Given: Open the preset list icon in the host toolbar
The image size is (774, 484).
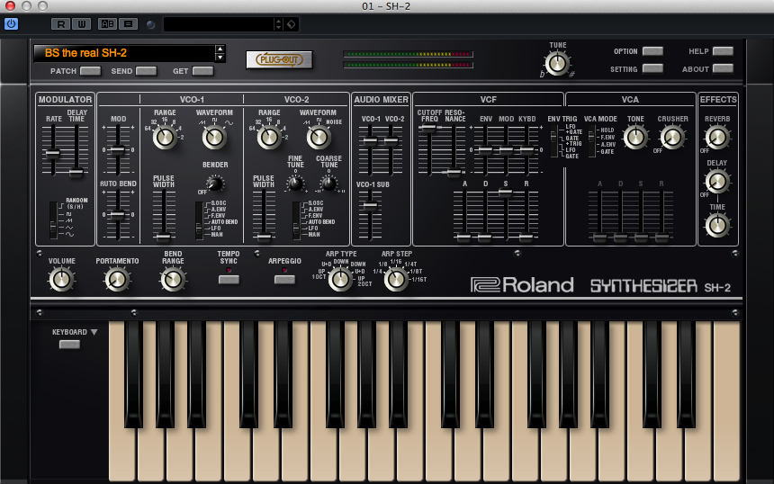Looking at the screenshot, I should [129, 23].
